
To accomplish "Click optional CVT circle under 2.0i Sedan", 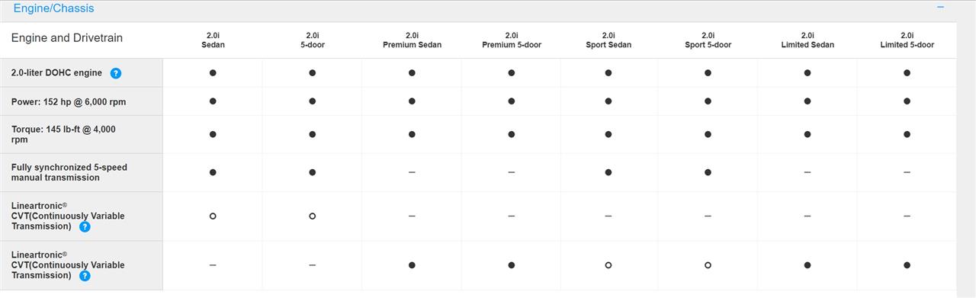I will 213,216.
